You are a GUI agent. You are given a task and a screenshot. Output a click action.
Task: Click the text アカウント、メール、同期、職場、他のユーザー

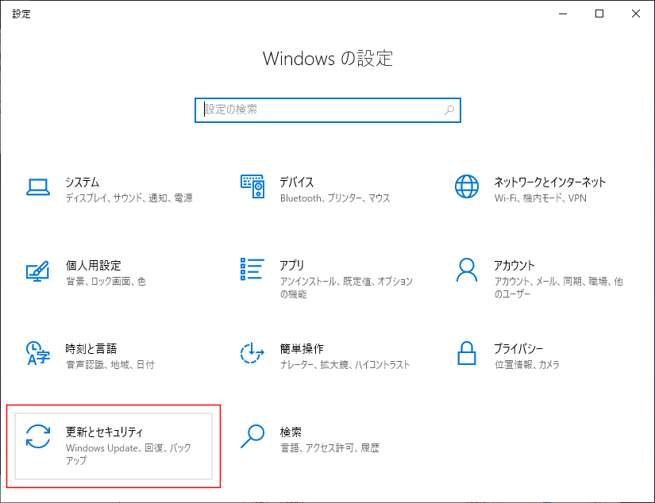(x=559, y=288)
